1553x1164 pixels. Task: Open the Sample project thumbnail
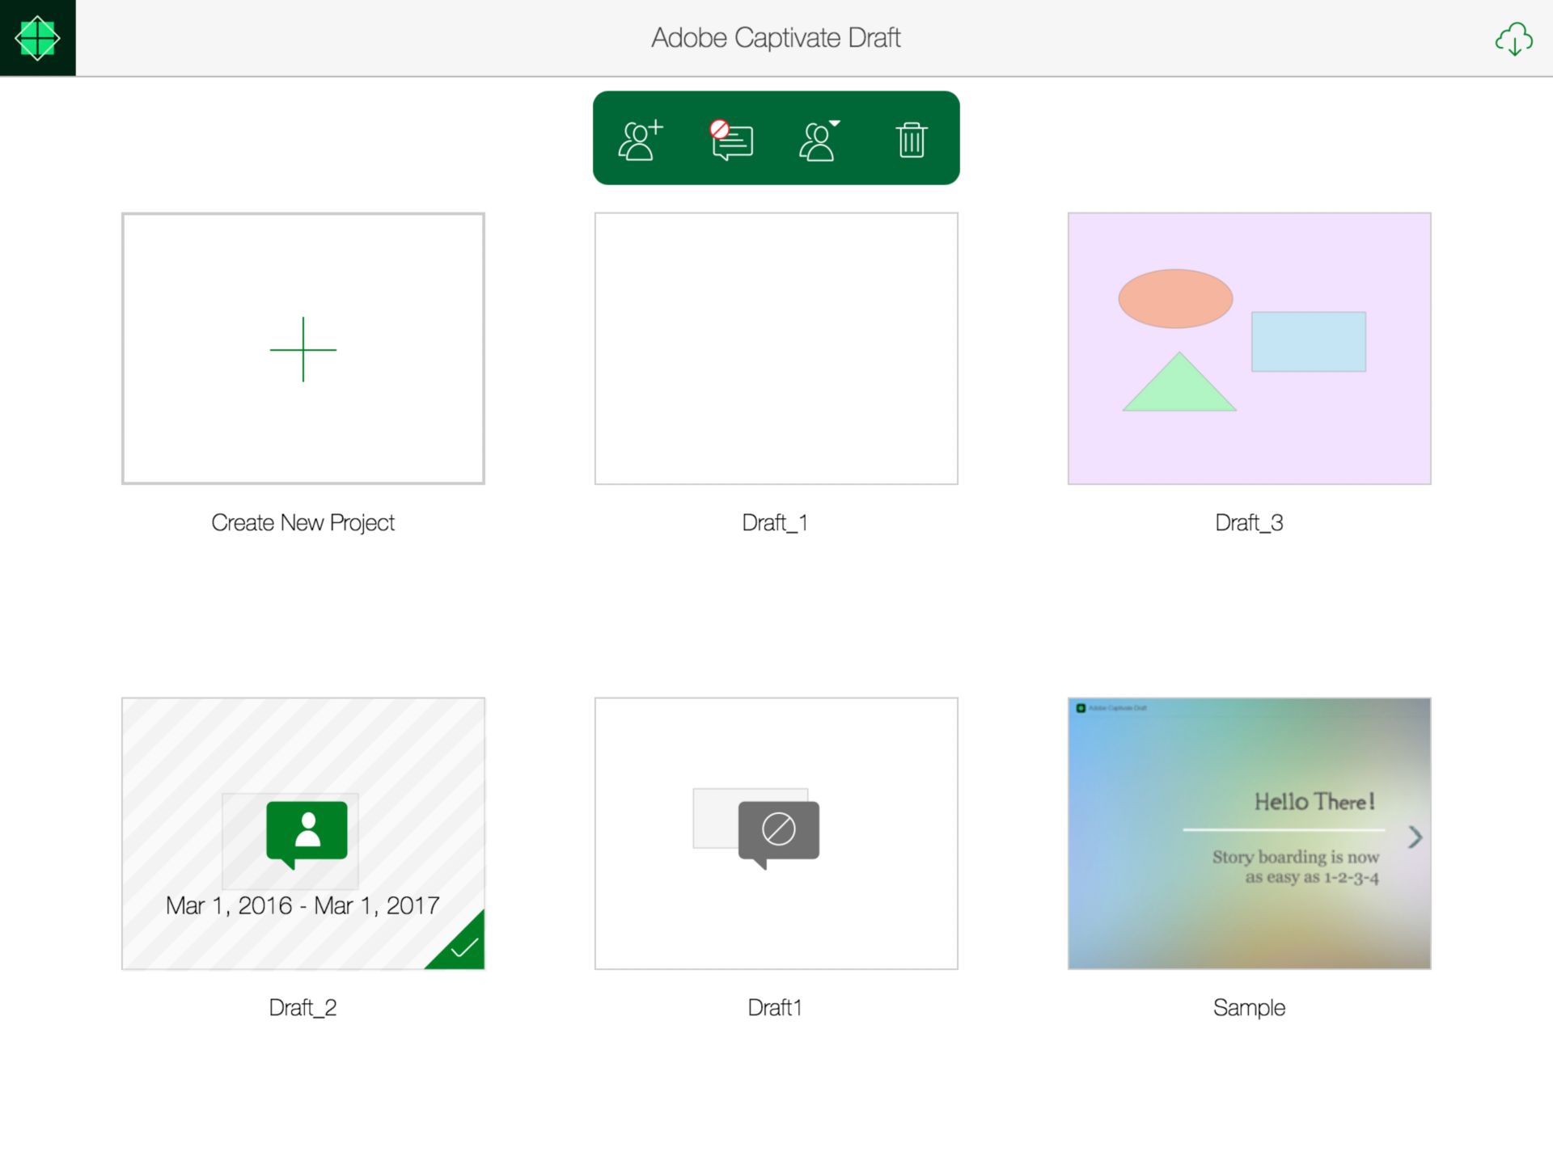[x=1249, y=833]
